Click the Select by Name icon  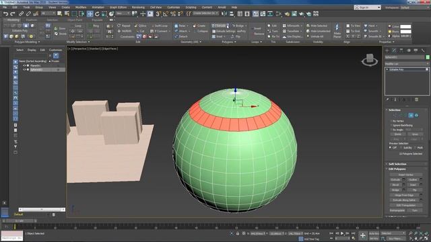(67, 13)
